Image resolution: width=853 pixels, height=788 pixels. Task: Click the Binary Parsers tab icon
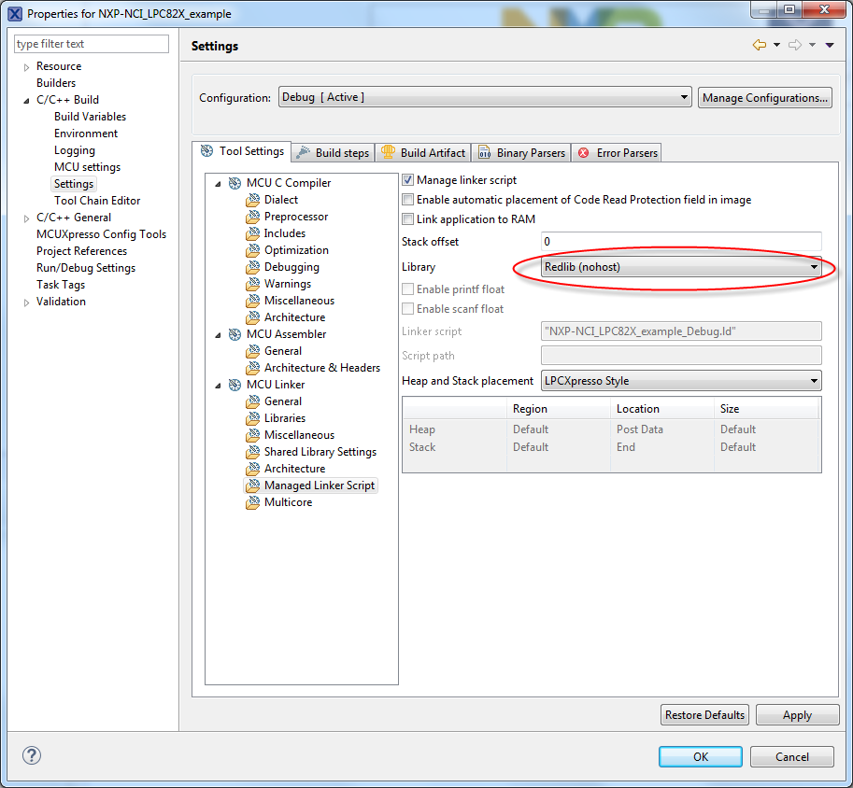[484, 153]
